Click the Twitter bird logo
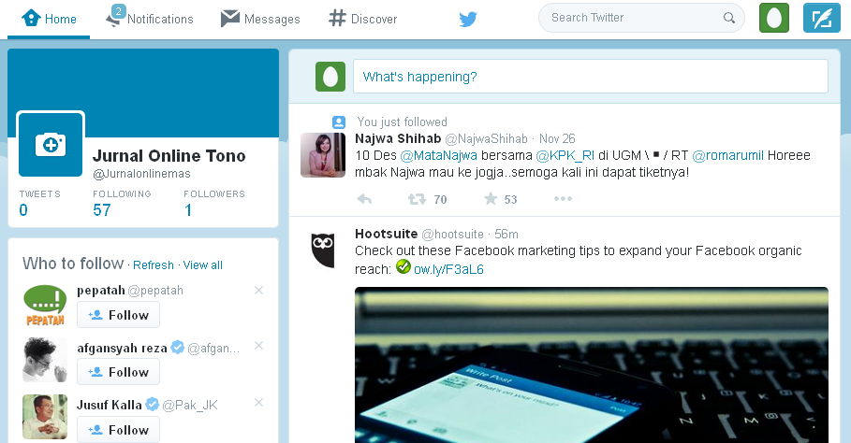Screen dimensions: 851x443 click(468, 20)
